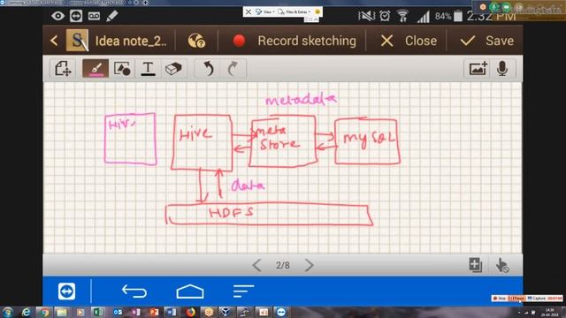
Task: Open PowerPoint from the taskbar
Action: click(154, 312)
